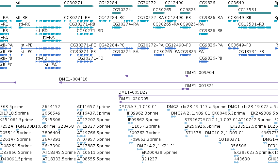
Task: Select protein CG30272-PA
Action: click(x=143, y=48)
